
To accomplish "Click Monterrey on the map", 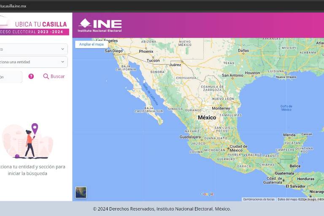I will [x=221, y=108].
